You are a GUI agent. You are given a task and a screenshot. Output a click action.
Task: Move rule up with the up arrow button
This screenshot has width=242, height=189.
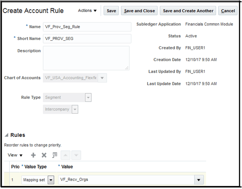tap(66, 155)
